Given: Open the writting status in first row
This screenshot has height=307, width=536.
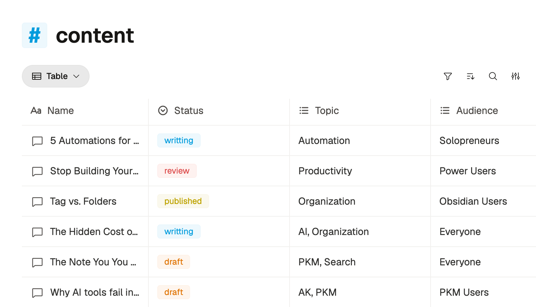Looking at the screenshot, I should pos(179,140).
